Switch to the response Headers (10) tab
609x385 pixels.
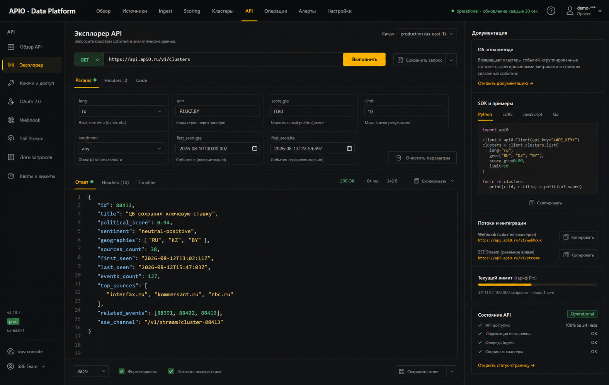coord(115,182)
